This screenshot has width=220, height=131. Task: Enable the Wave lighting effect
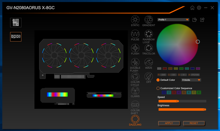point(148,62)
